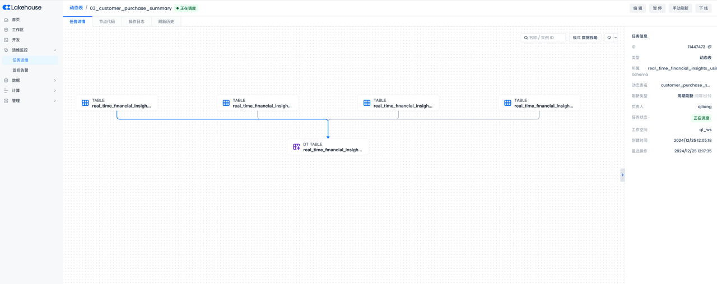717x284 pixels.
Task: Click the 工作区 cube icon
Action: point(6,30)
